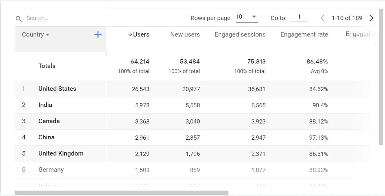Screen dimensions: 385x196
Task: Click the Canada country name
Action: pos(49,121)
